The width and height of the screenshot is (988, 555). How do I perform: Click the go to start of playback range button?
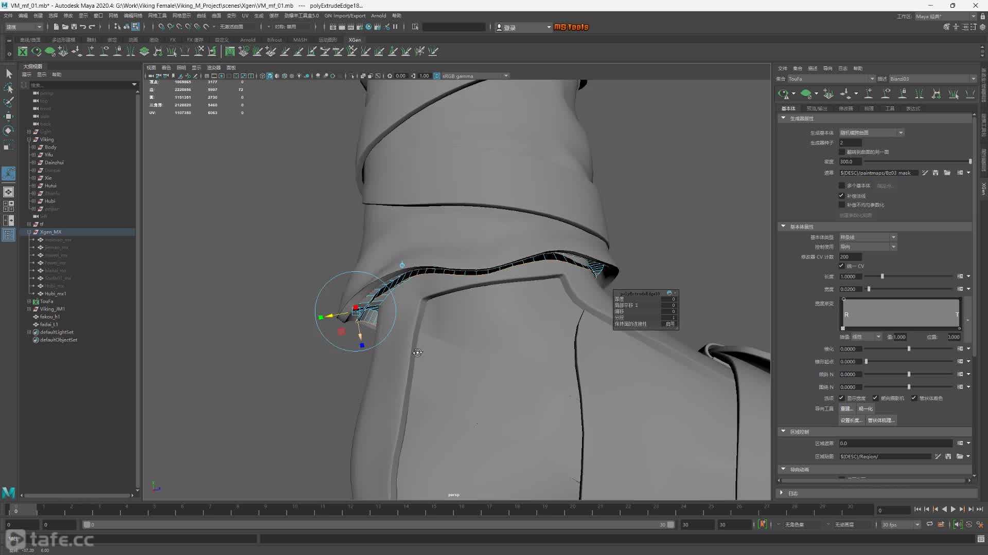click(x=918, y=509)
